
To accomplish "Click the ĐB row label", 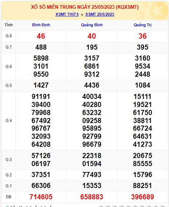I will pyautogui.click(x=9, y=197).
